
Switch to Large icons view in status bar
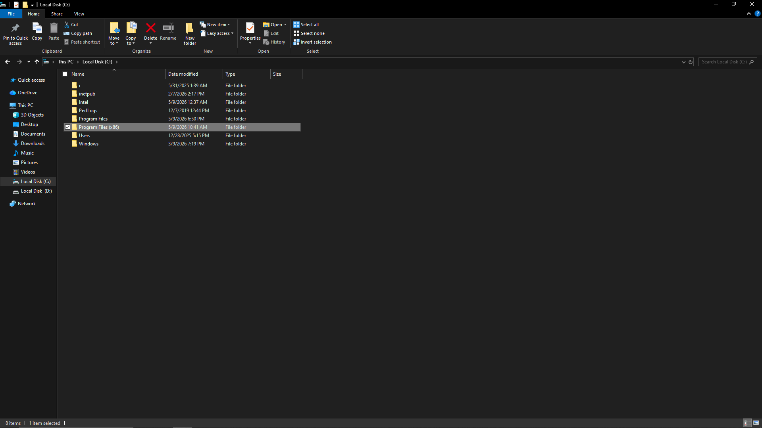click(756, 423)
